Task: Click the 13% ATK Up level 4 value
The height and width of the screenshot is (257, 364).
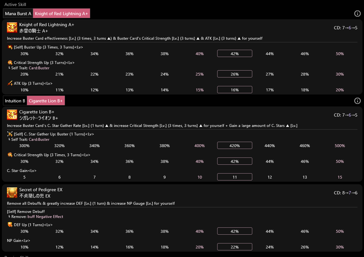Action: pos(130,90)
